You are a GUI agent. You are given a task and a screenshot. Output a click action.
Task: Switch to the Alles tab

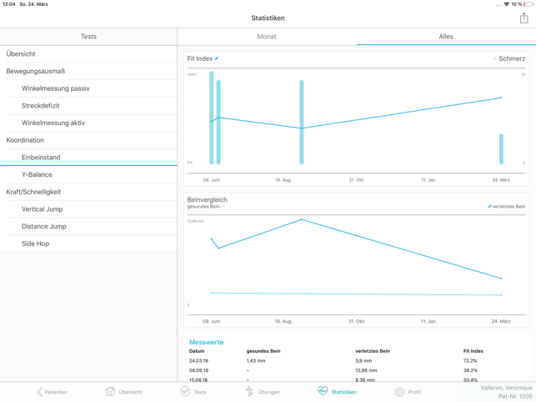click(446, 37)
